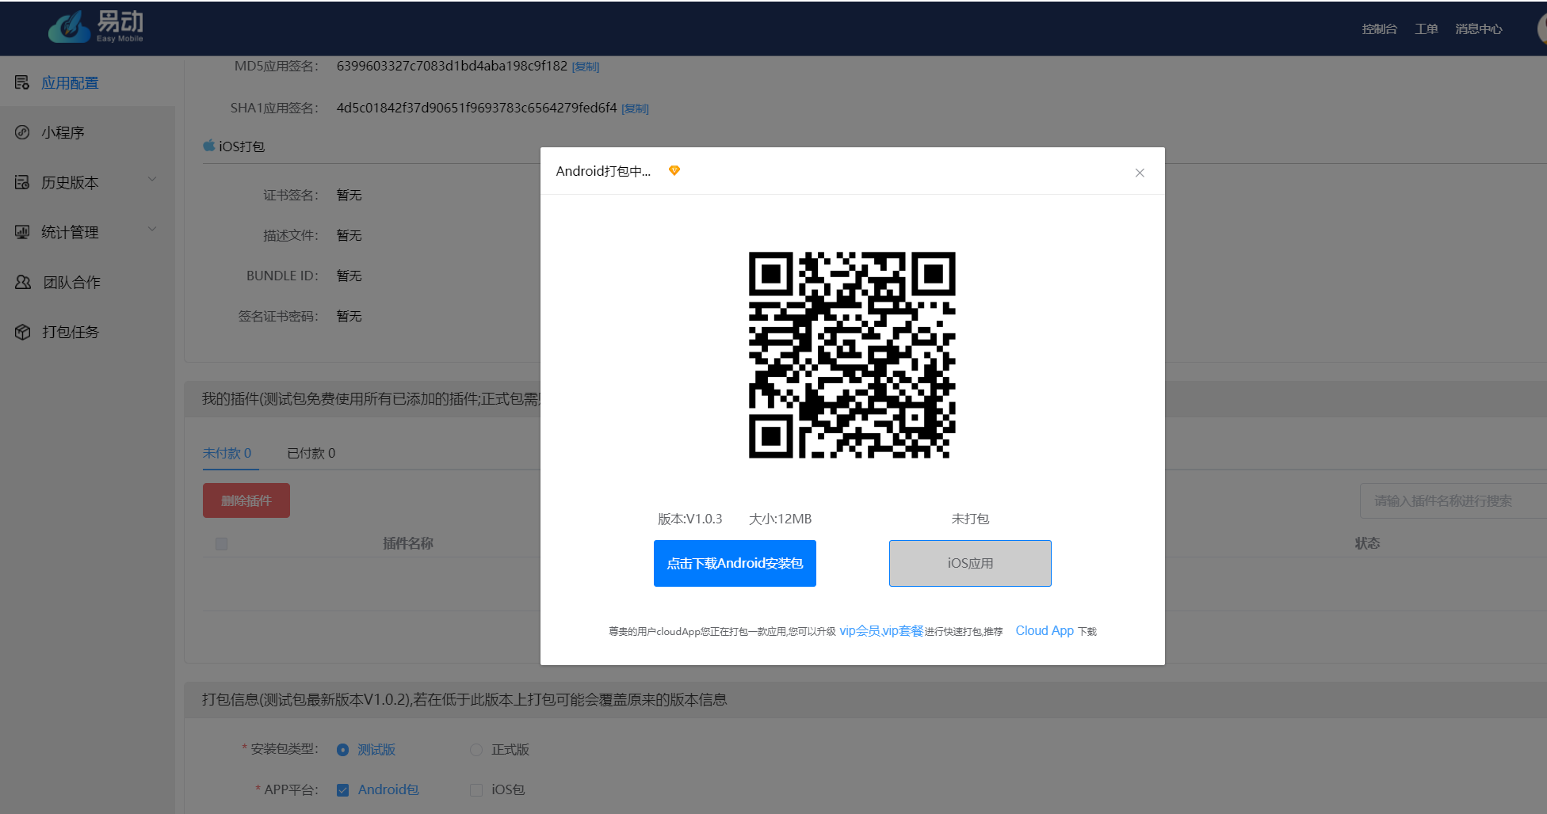Check the iOS包 checkbox
Screen dimensions: 1547x814
tap(476, 790)
